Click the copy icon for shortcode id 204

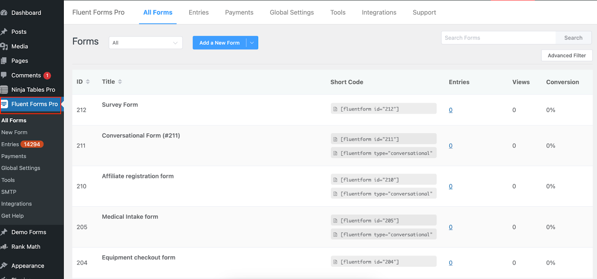(x=335, y=262)
